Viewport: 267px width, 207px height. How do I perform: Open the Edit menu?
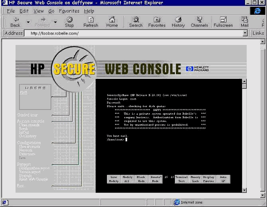(x=24, y=11)
